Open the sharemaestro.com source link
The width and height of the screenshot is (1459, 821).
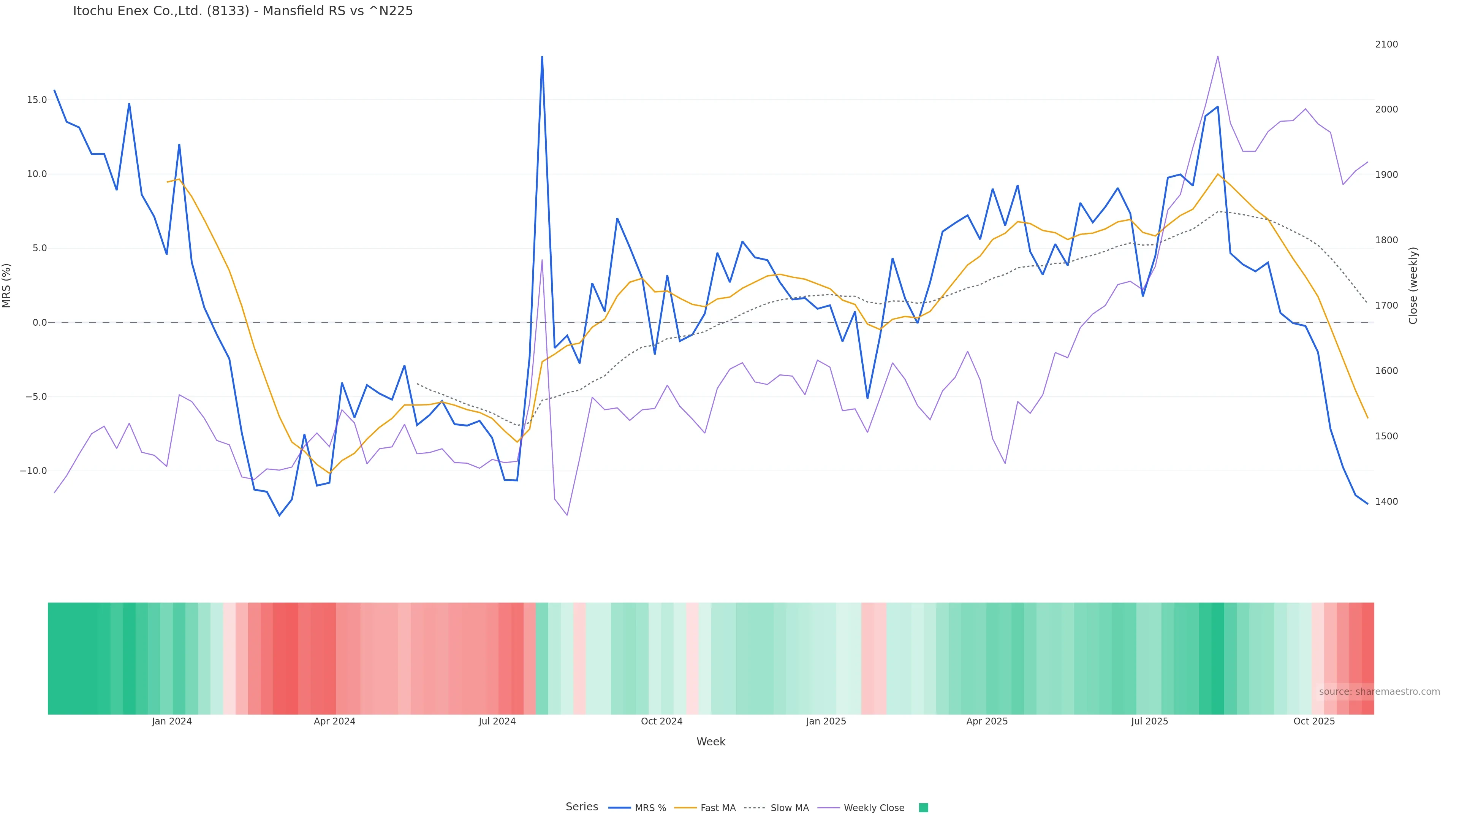coord(1378,692)
